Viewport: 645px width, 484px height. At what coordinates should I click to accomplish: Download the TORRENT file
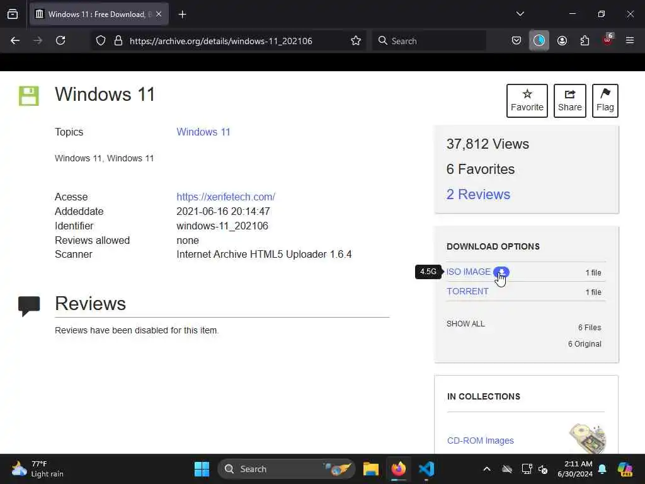tap(468, 291)
